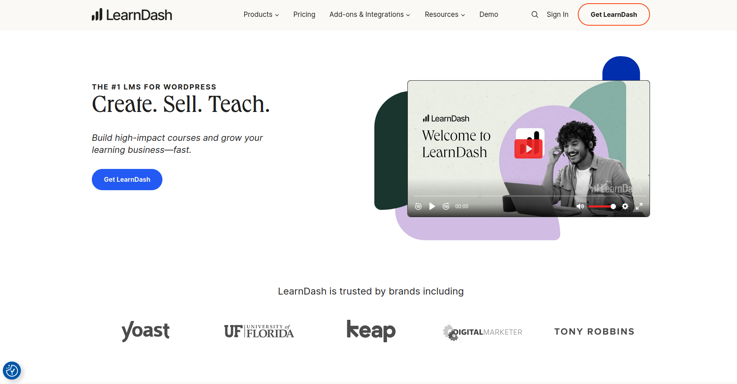The image size is (737, 384).
Task: Expand Add-ons & Integrations menu
Action: tap(370, 14)
